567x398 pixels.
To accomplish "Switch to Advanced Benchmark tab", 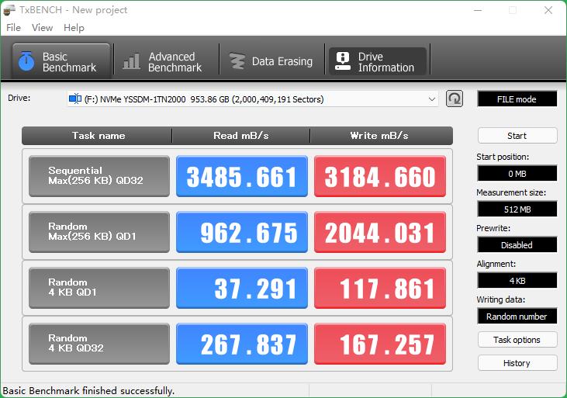I will [166, 61].
